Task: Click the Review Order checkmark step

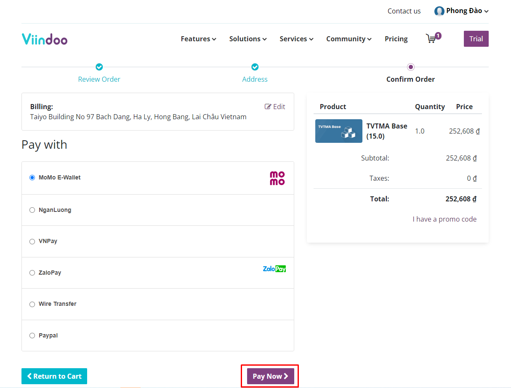Action: pos(99,67)
